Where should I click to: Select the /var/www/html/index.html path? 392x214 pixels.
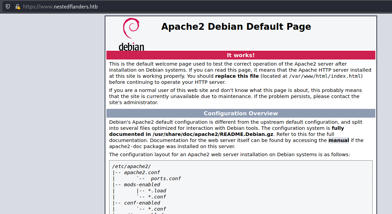point(326,76)
